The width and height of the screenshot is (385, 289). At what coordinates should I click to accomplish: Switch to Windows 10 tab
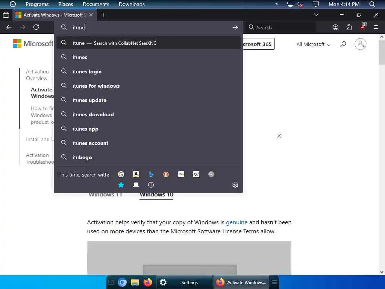click(156, 195)
